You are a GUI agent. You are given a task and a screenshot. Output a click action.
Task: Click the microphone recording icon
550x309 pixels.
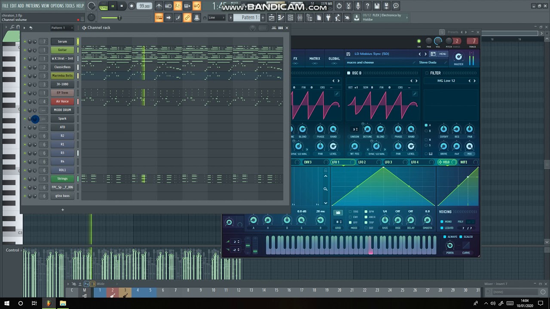358,6
